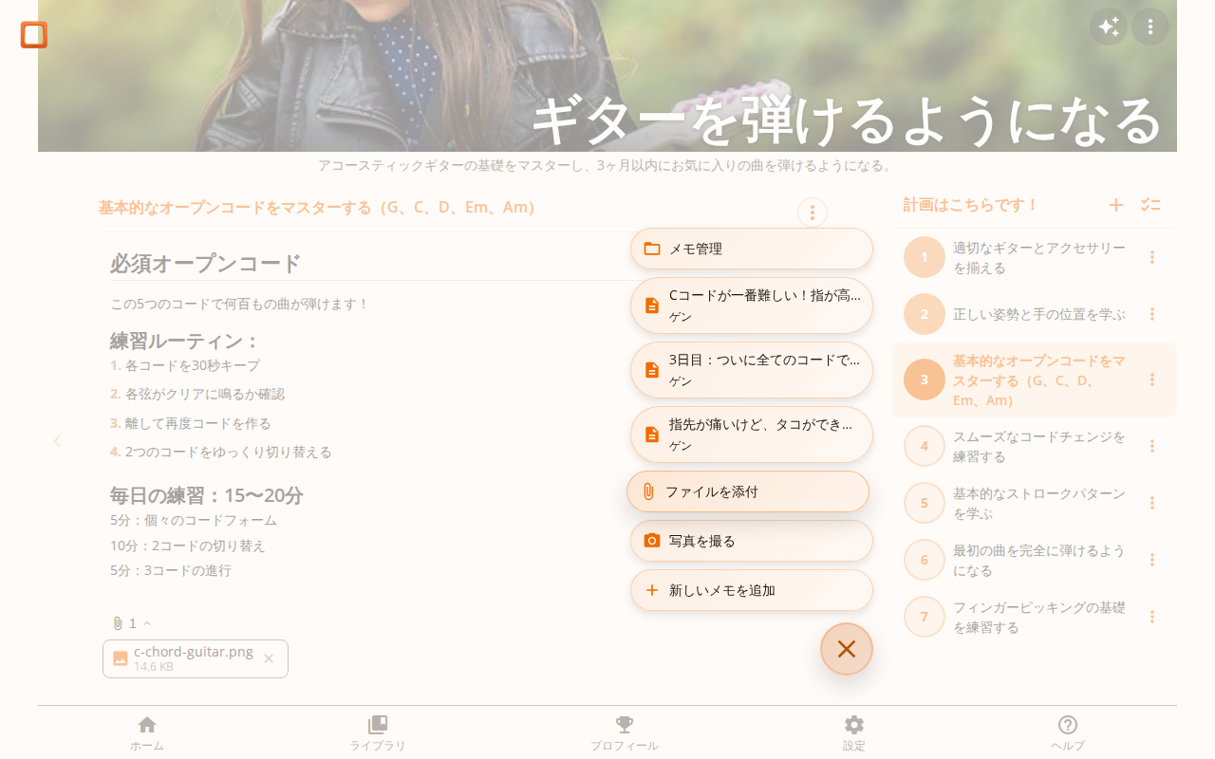Select step 7 フィンガーピッキングの基礎を練習する
The height and width of the screenshot is (759, 1215).
coord(1035,617)
